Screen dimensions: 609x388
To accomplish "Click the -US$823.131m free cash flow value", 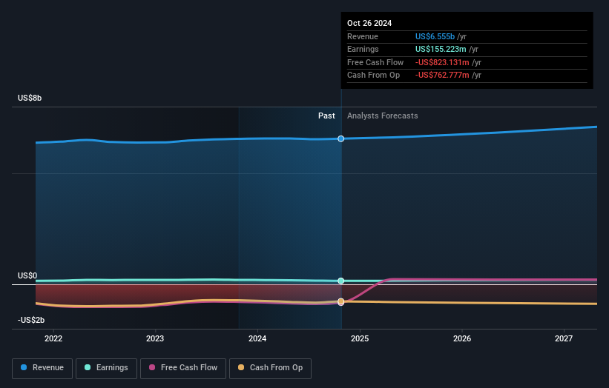I will pyautogui.click(x=442, y=62).
